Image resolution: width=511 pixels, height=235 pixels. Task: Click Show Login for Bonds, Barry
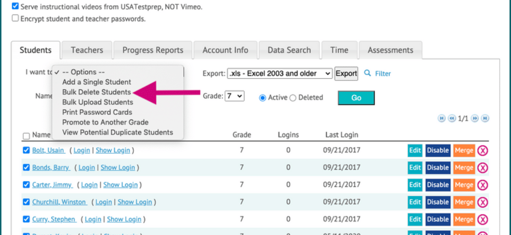(x=118, y=168)
